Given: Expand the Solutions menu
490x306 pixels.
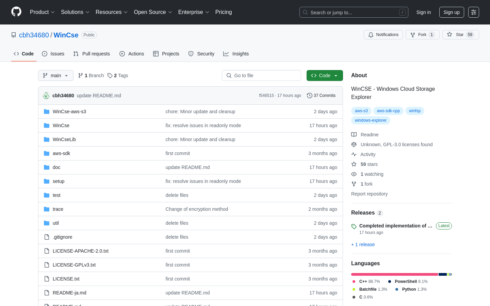Looking at the screenshot, I should [x=75, y=12].
